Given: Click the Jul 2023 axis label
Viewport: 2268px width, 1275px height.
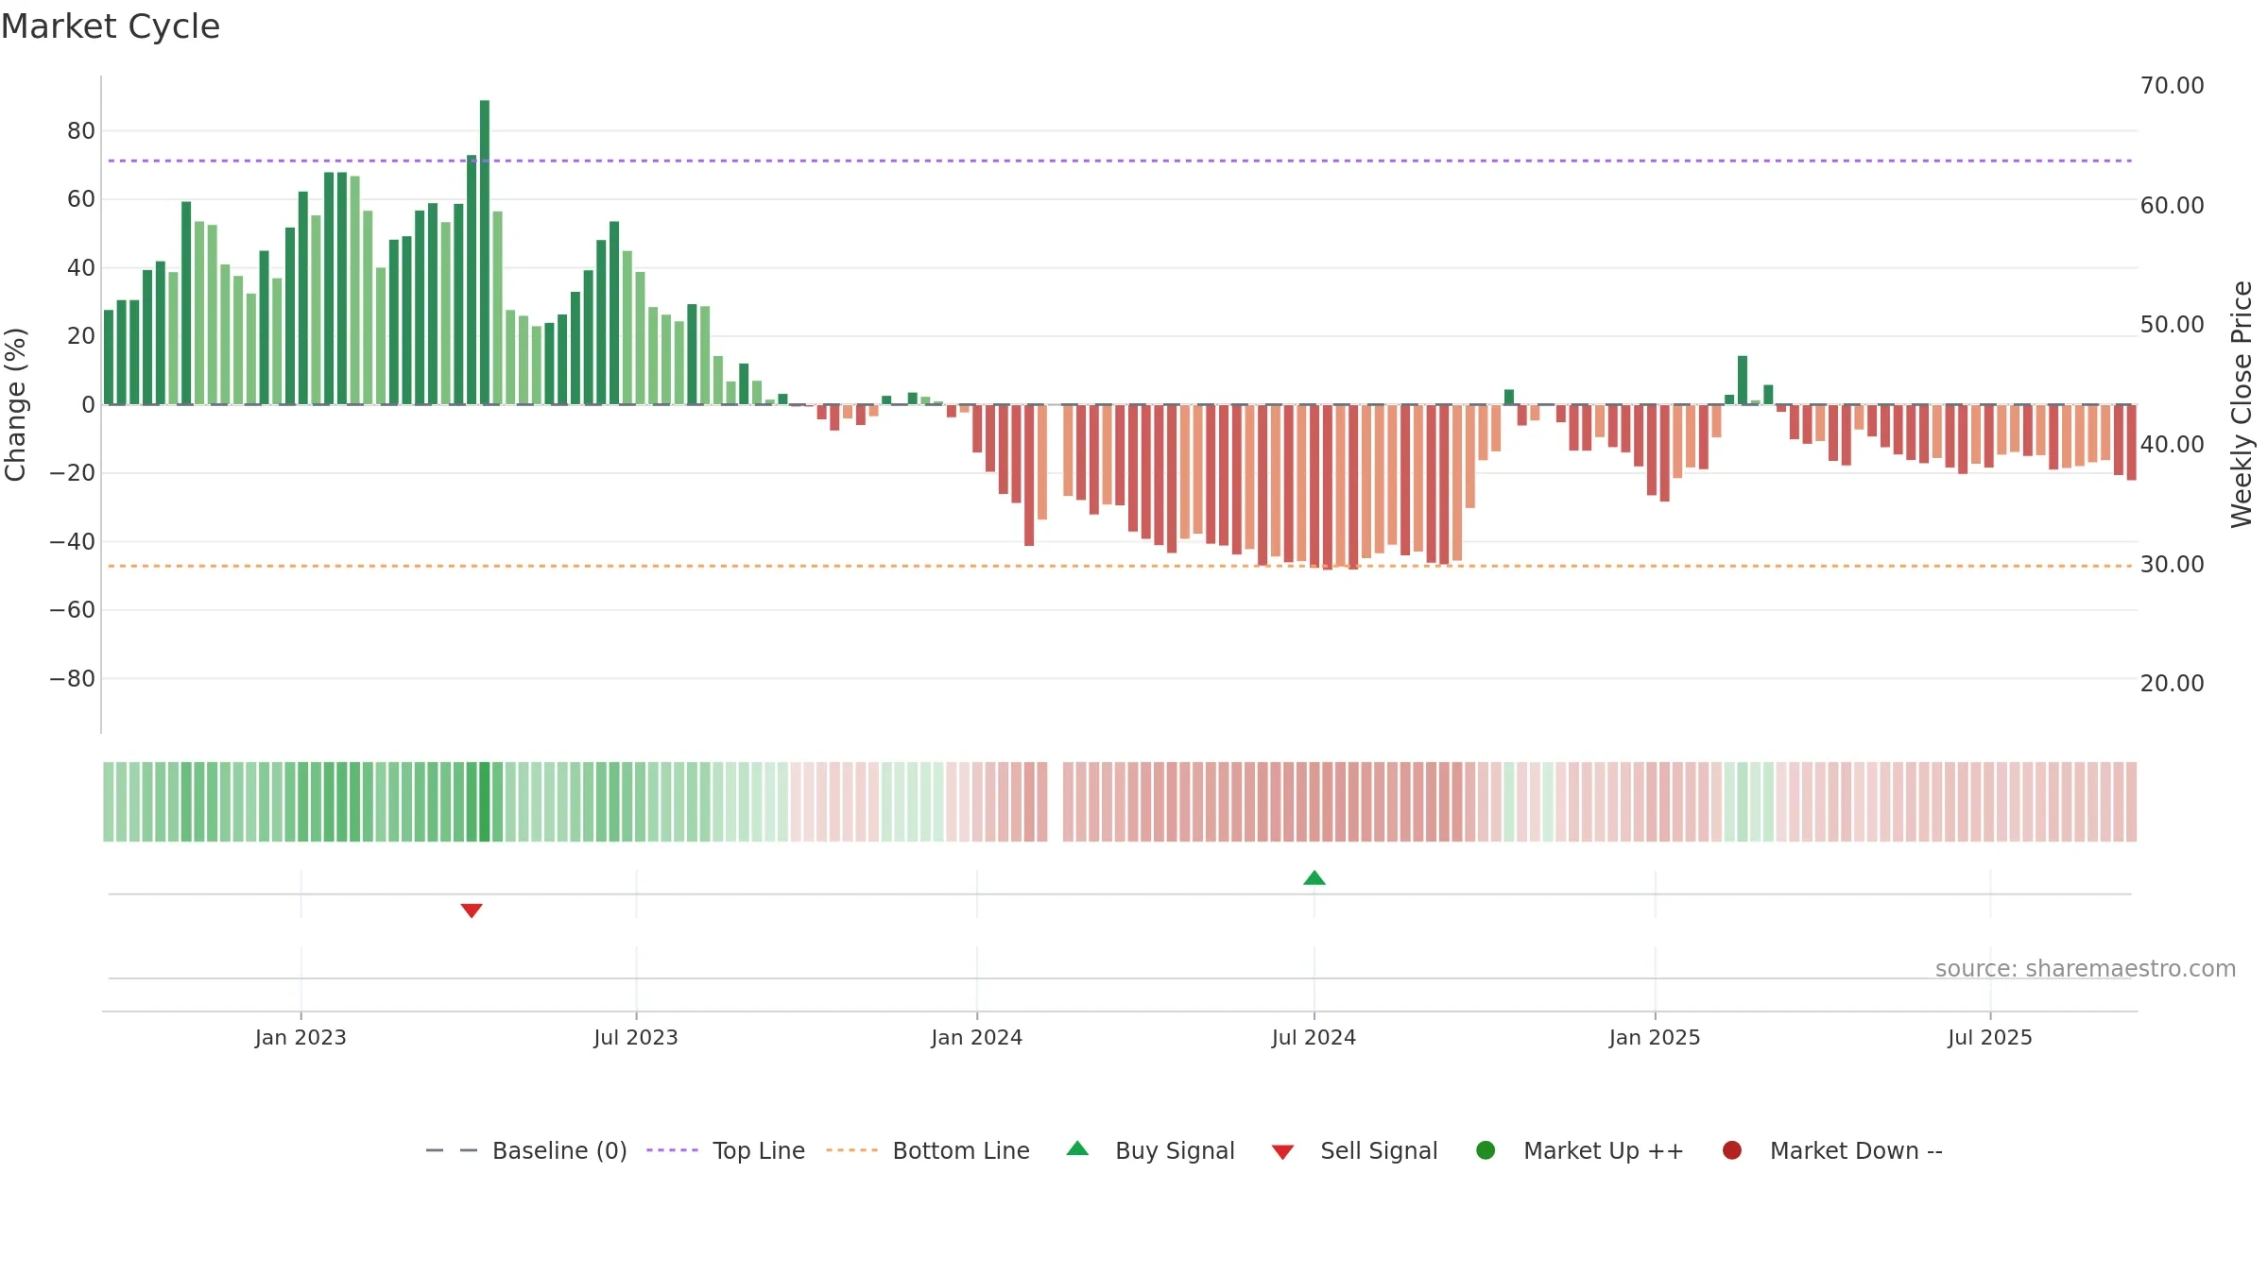Looking at the screenshot, I should pos(636,1038).
